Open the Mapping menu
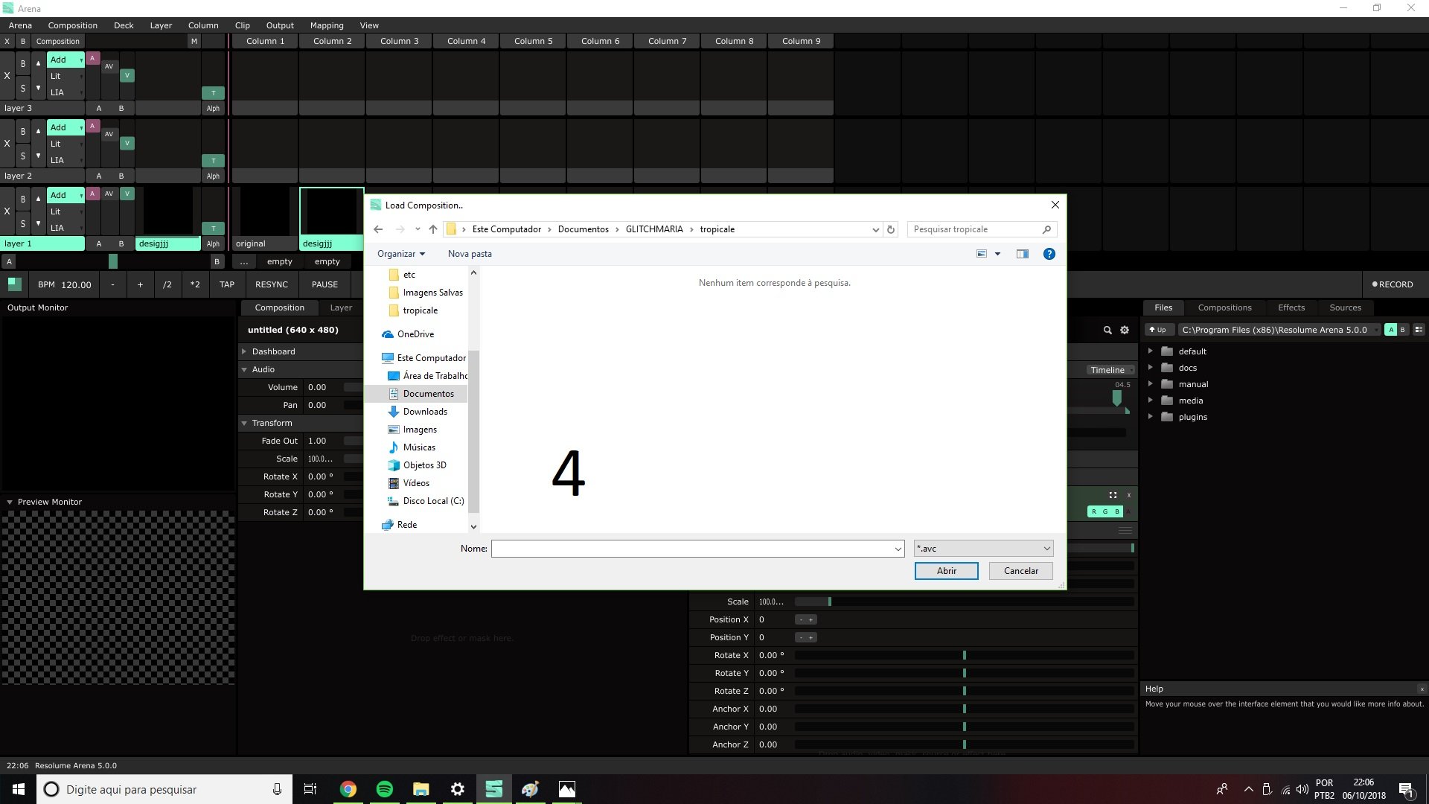The height and width of the screenshot is (804, 1429). pos(326,25)
